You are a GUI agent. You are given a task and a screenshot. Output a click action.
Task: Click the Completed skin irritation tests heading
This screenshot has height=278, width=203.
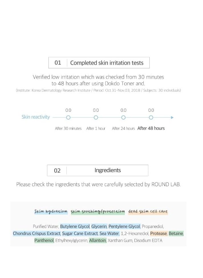pos(107,63)
